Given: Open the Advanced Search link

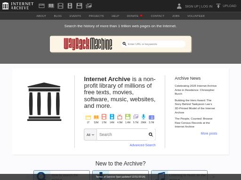Looking at the screenshot, I should (x=143, y=145).
